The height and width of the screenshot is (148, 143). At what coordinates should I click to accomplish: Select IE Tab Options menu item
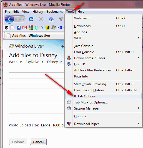pos(103,96)
